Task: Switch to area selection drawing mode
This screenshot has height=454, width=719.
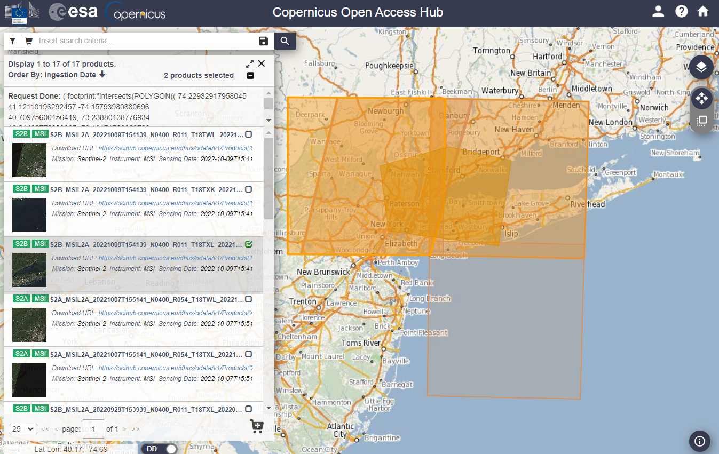Action: 701,120
